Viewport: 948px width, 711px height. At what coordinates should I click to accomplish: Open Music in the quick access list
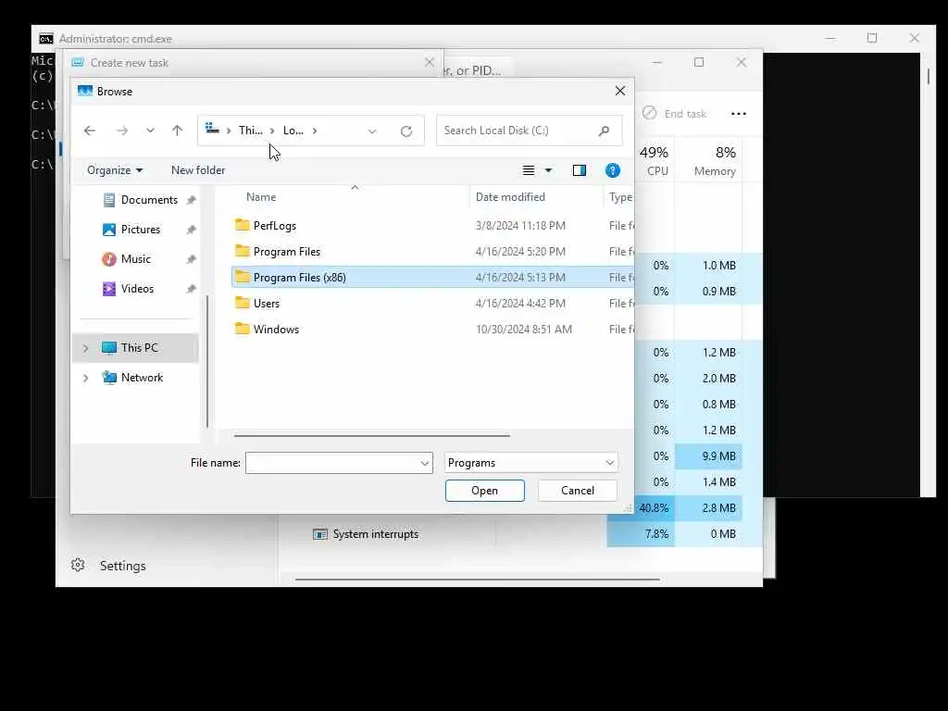click(x=136, y=259)
